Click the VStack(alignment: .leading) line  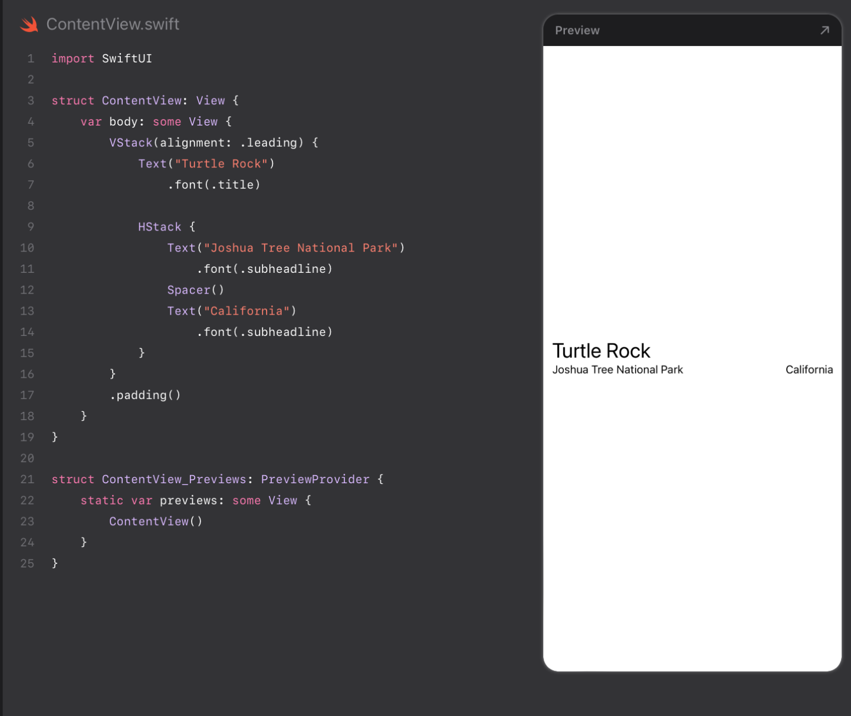click(x=213, y=143)
